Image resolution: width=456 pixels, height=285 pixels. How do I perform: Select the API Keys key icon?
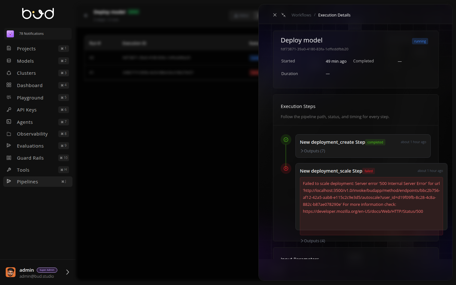point(9,110)
